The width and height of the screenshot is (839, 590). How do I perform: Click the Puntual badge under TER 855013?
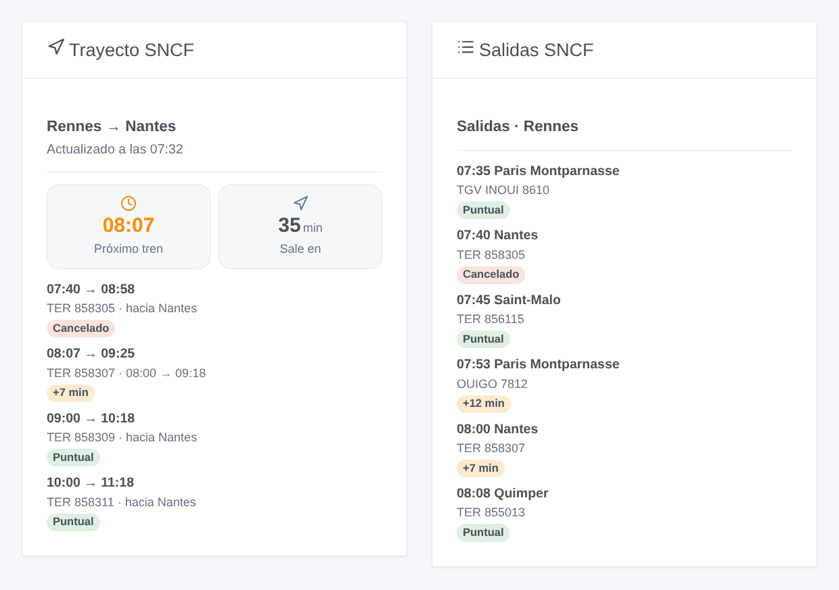tap(483, 533)
